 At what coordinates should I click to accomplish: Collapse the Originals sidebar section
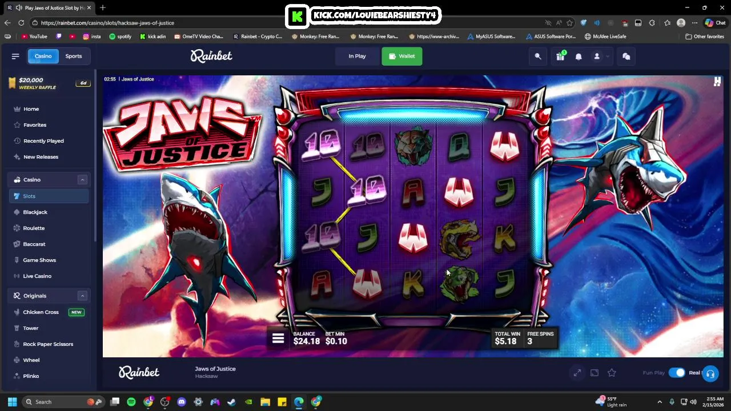pos(82,296)
